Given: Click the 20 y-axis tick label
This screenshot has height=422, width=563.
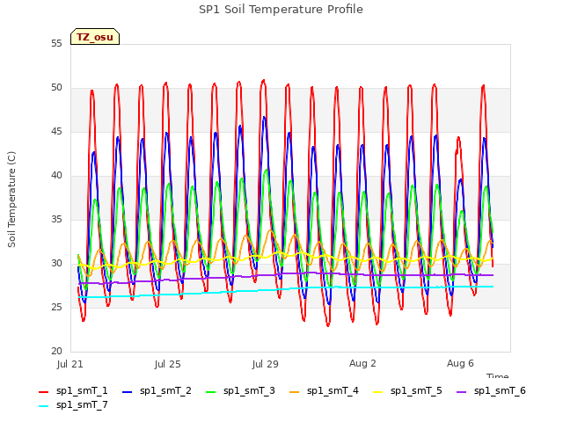Looking at the screenshot, I should click(x=56, y=352).
